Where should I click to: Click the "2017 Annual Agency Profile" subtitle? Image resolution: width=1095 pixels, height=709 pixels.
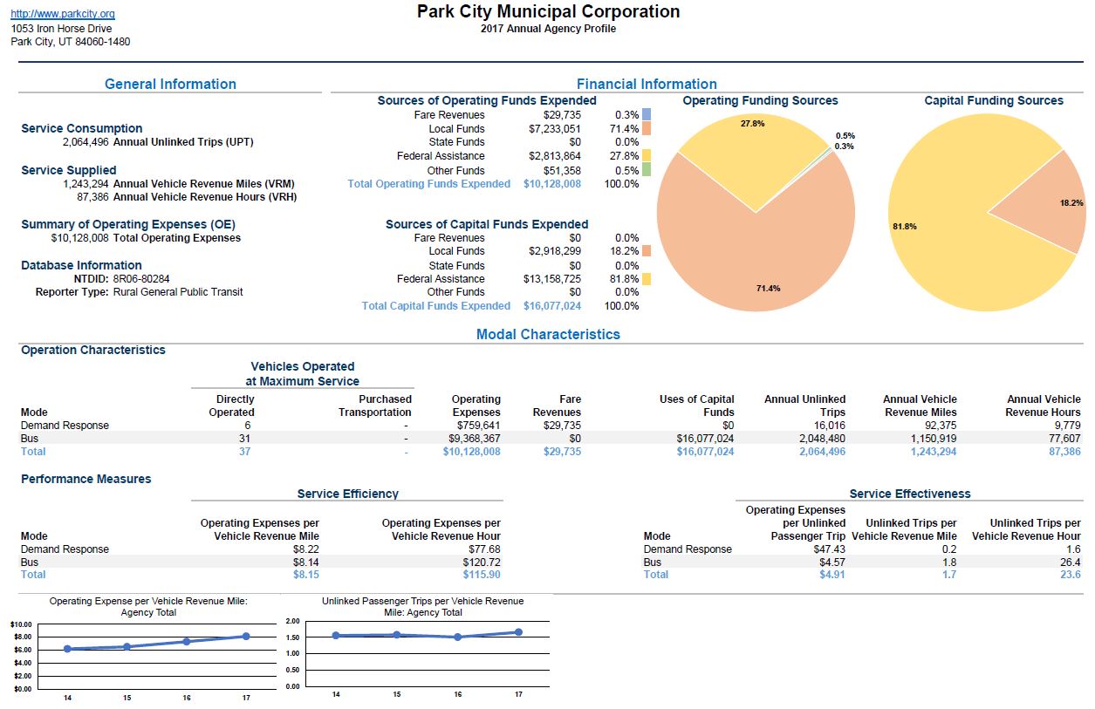548,29
